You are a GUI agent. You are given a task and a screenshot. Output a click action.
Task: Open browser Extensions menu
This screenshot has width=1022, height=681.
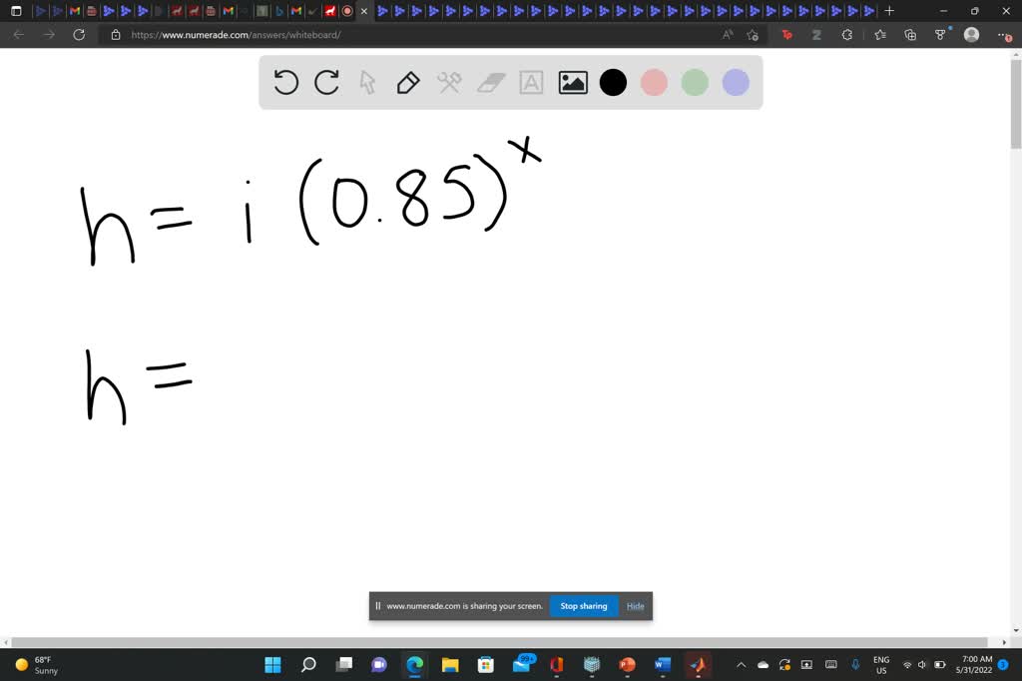click(x=847, y=35)
